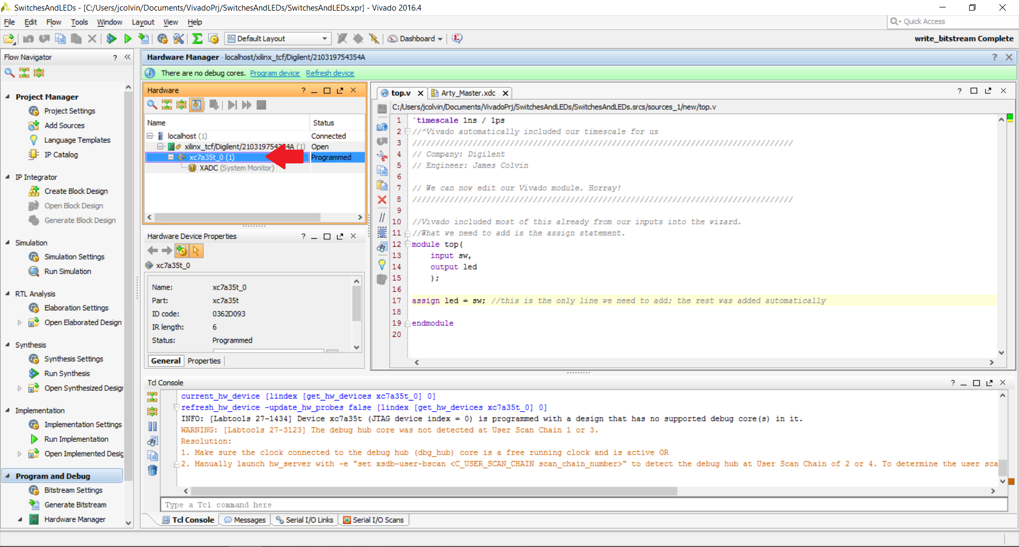
Task: Click the red delete icon in editor sidebar
Action: tap(382, 199)
